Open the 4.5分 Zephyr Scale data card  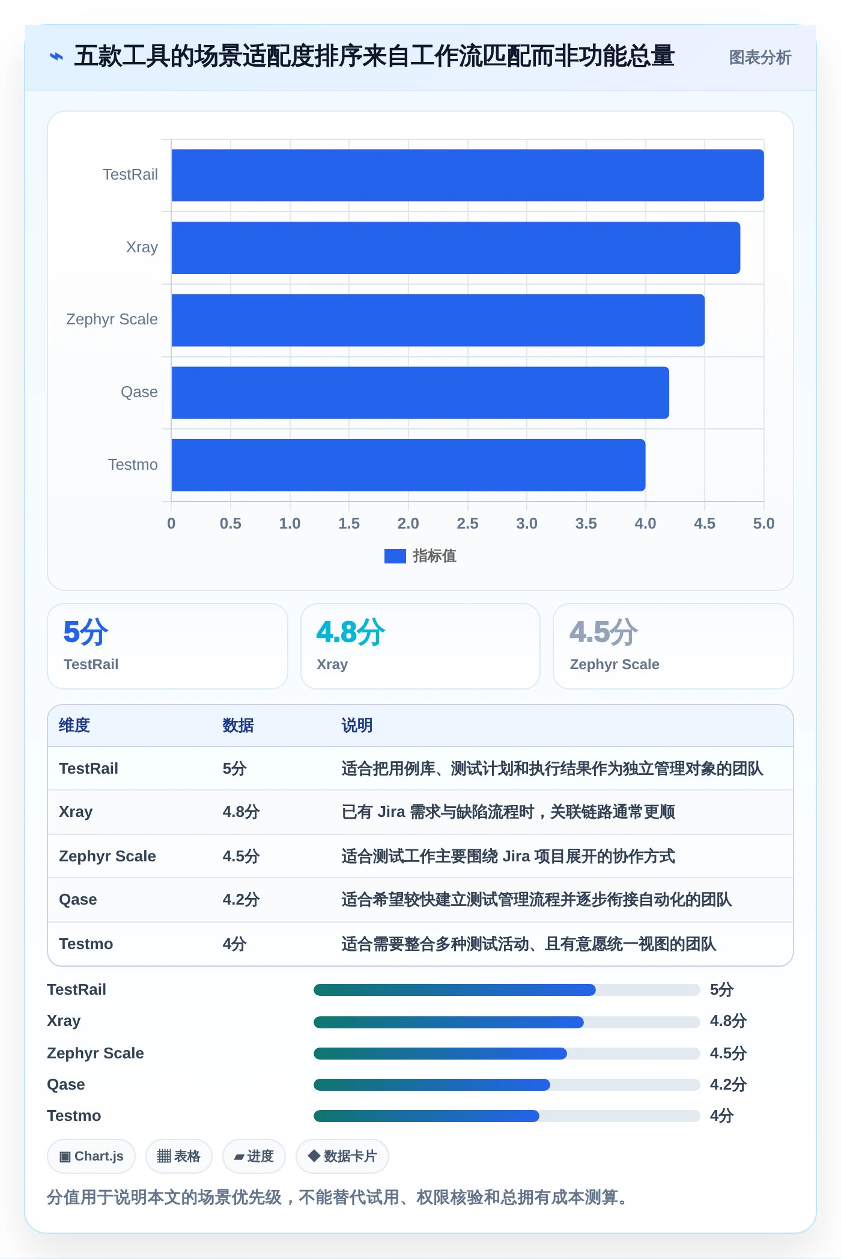[x=673, y=646]
